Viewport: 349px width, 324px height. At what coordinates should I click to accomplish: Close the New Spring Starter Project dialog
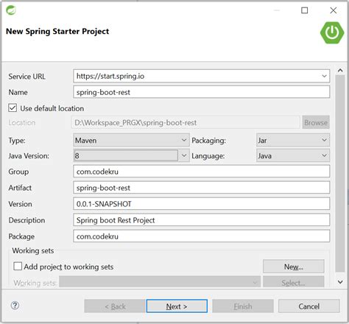point(333,10)
